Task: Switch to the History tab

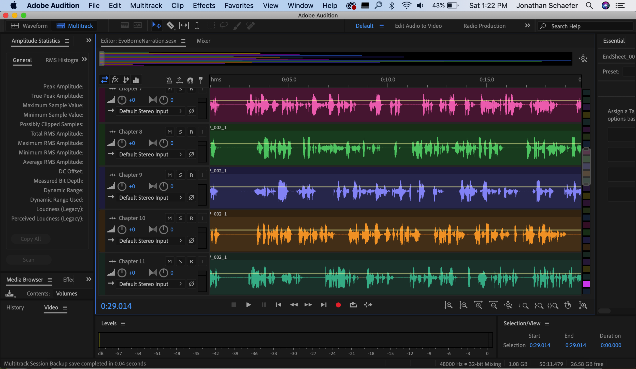Action: click(x=15, y=307)
